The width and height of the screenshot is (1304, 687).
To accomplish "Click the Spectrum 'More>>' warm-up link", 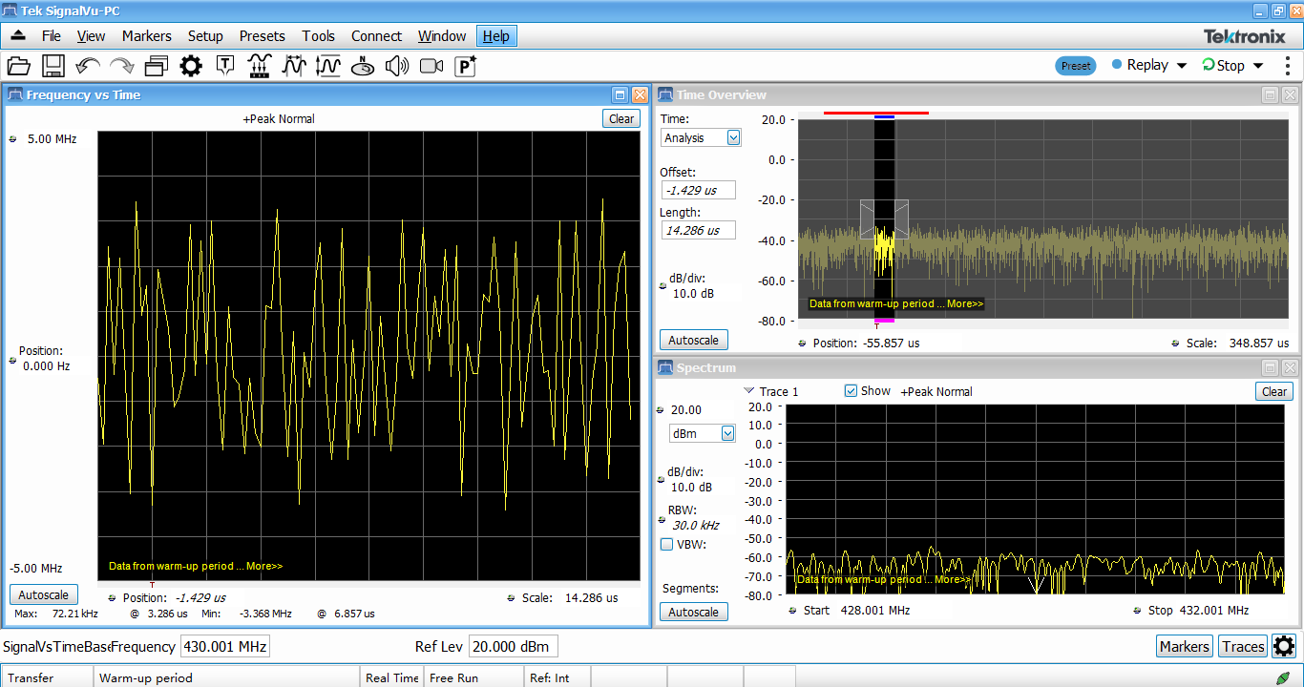I will (x=952, y=579).
